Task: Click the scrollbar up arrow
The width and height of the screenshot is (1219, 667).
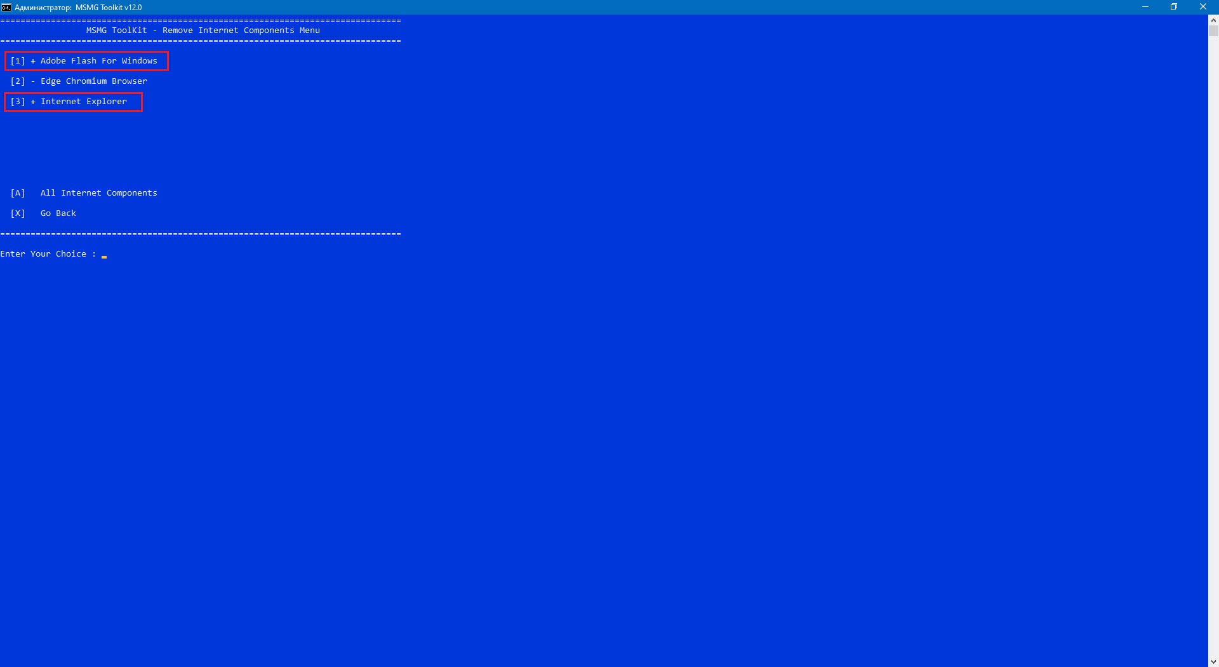Action: pyautogui.click(x=1213, y=20)
